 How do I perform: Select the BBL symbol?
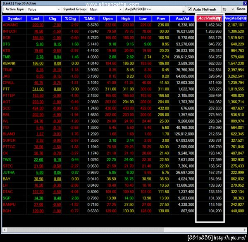coord(6,115)
